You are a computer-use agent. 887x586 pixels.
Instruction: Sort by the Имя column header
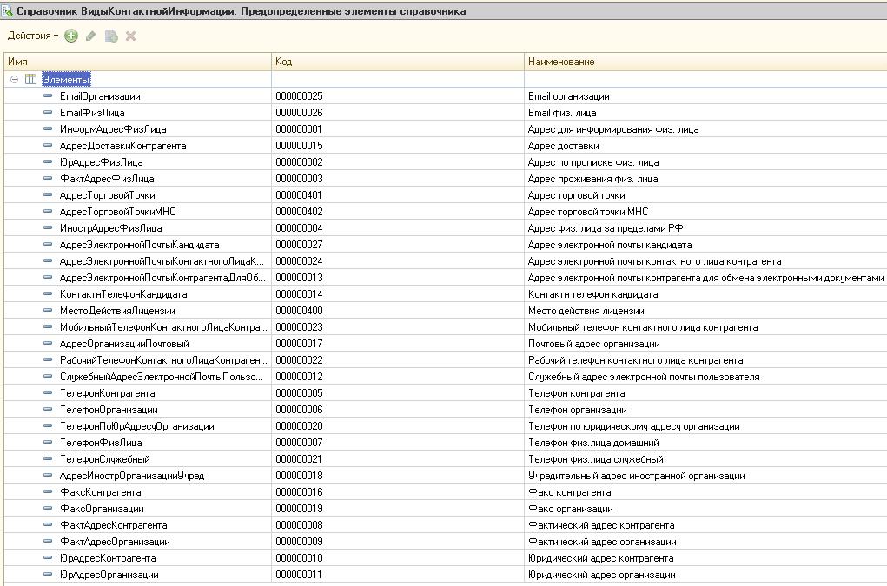coord(137,62)
